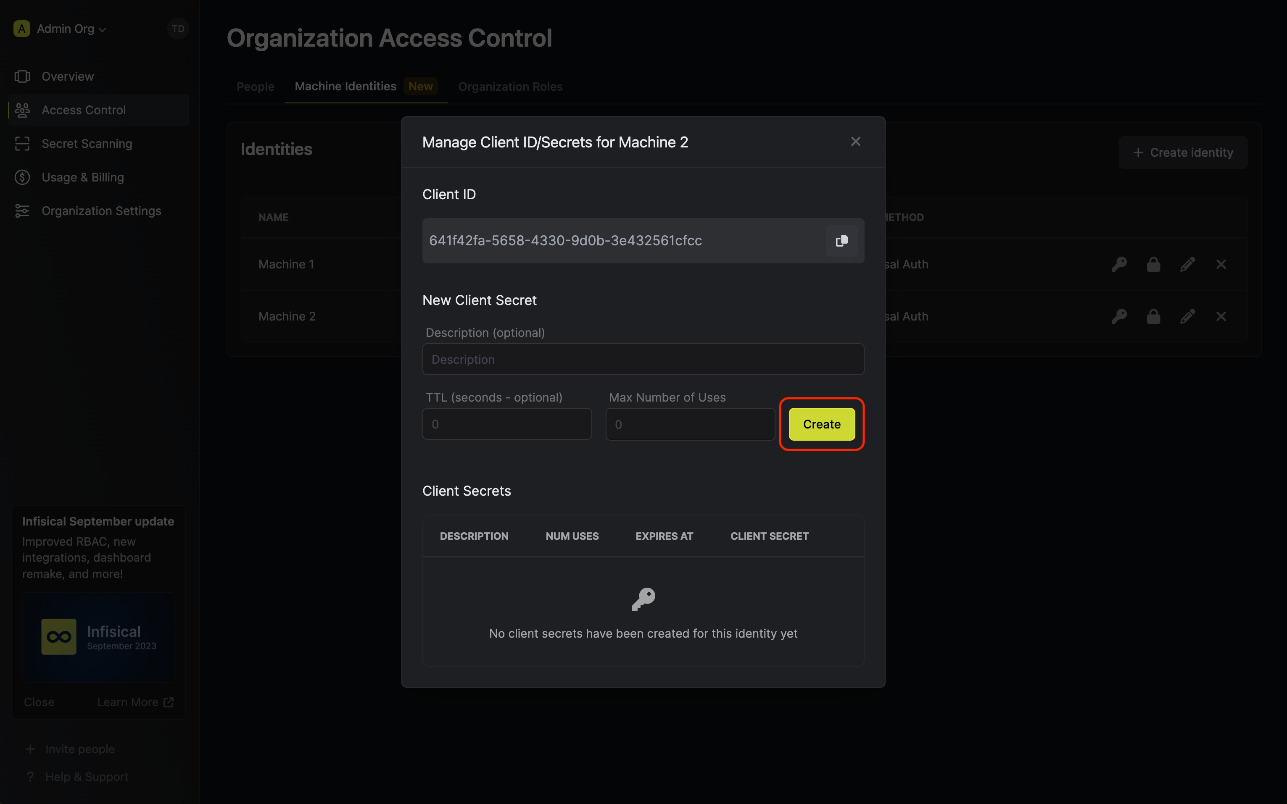Image resolution: width=1287 pixels, height=804 pixels.
Task: Close the Manage Client ID/Secrets dialog
Action: click(x=855, y=142)
